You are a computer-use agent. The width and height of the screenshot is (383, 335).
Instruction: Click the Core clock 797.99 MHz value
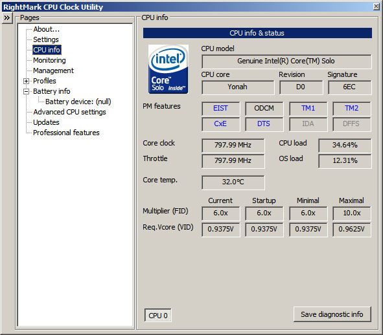point(233,146)
